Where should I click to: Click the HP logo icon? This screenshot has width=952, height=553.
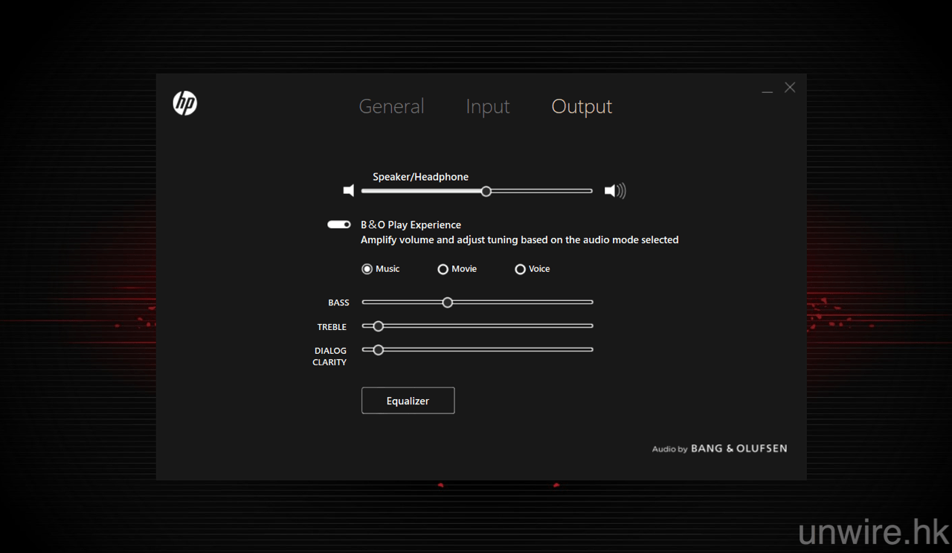pos(185,103)
